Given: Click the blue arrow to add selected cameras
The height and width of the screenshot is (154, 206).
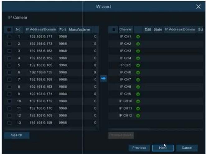Looking at the screenshot, I should pos(104,79).
